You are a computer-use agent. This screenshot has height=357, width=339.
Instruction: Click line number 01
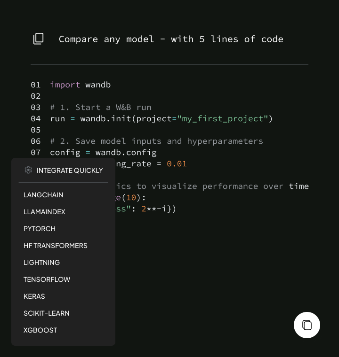pos(36,85)
